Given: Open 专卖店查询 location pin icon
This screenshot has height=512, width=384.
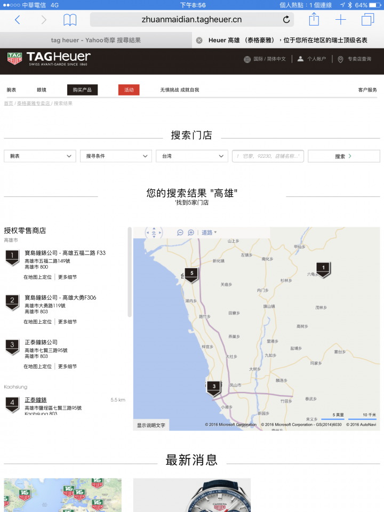Looking at the screenshot, I should 340,59.
